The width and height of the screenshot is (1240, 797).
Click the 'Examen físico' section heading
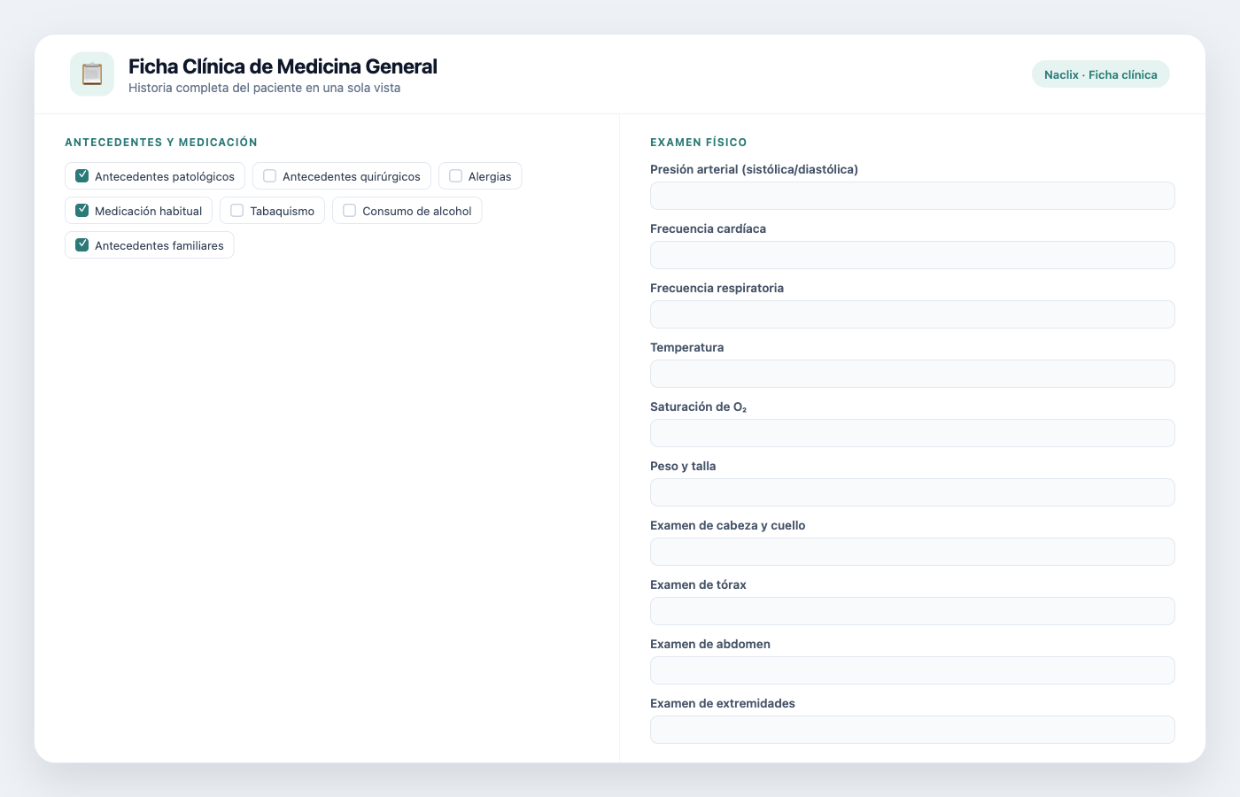[x=699, y=142]
